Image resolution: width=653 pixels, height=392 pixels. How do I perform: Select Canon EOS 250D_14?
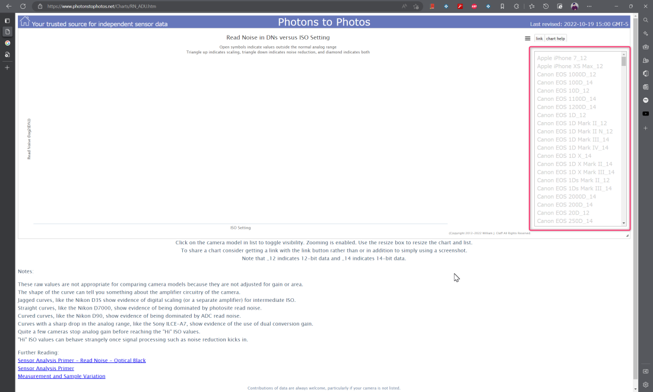[565, 221]
